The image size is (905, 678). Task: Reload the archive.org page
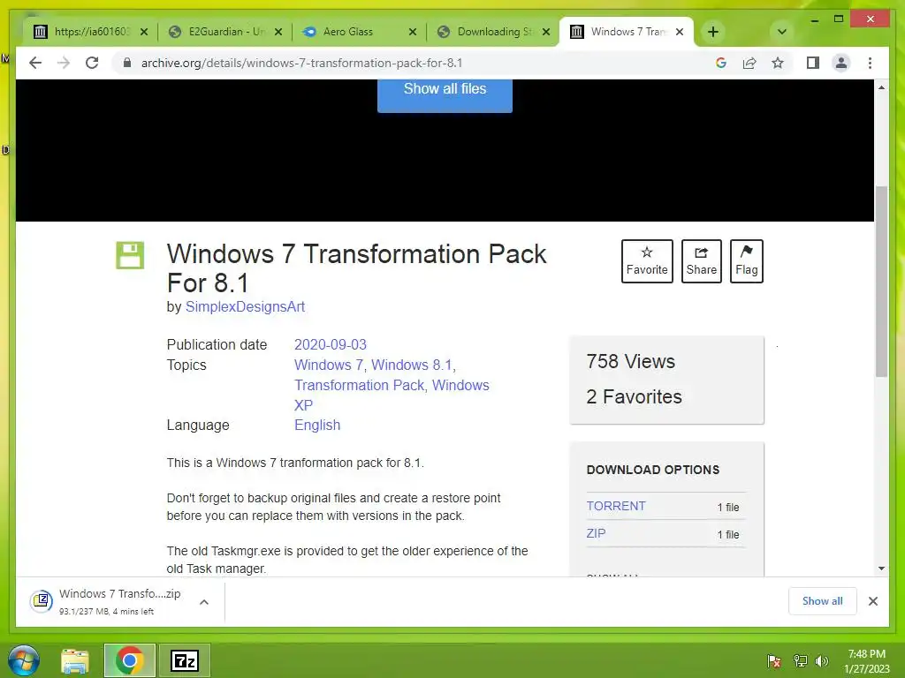tap(92, 63)
